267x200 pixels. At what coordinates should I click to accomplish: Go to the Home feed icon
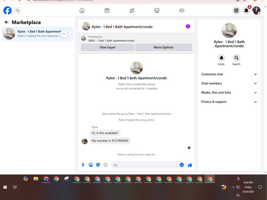coord(82,11)
